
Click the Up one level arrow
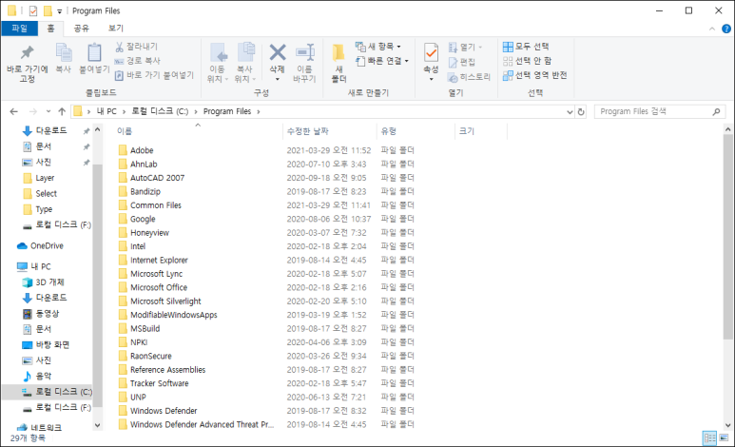pyautogui.click(x=62, y=111)
